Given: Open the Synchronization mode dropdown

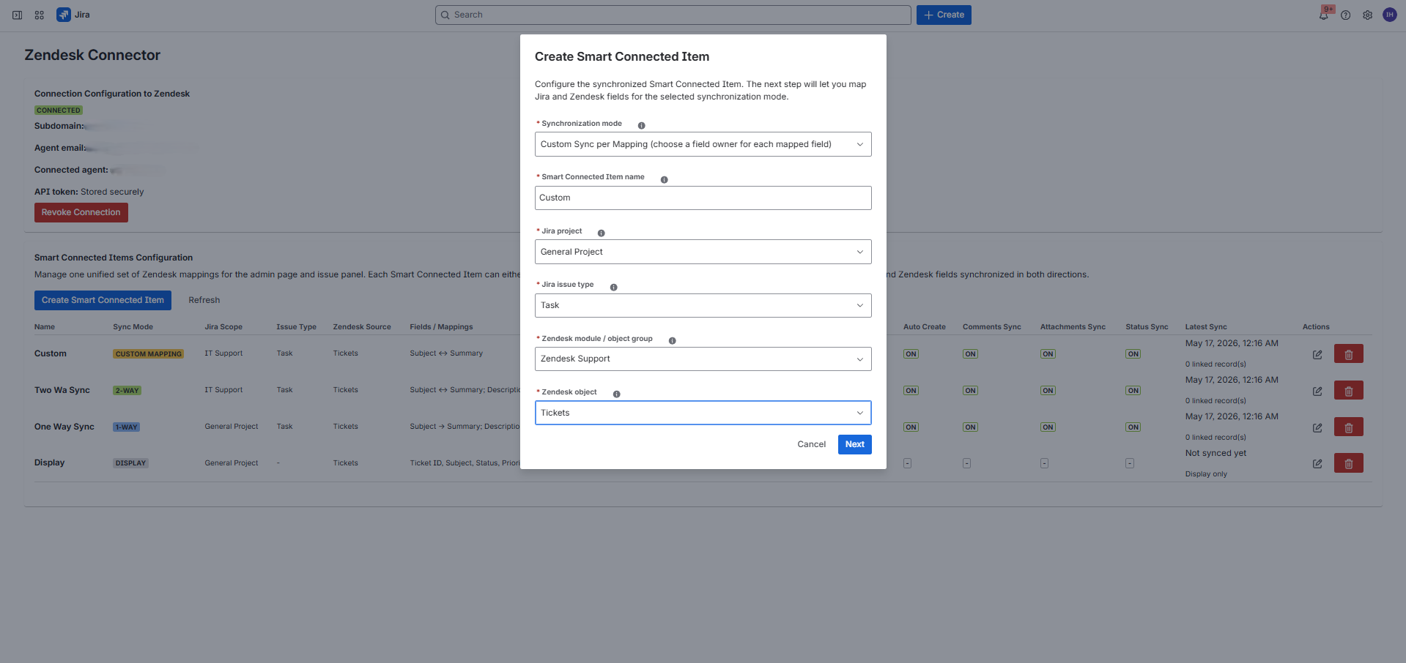Looking at the screenshot, I should click(703, 144).
